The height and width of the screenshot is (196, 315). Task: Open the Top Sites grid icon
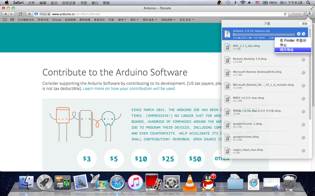[12, 20]
